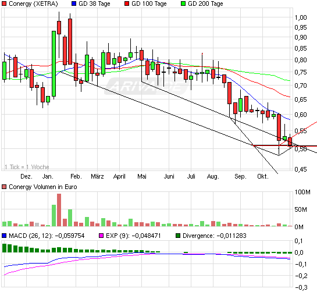Click the 'EXP (9): -0,048471' text
The image size is (317, 292).
133,236
